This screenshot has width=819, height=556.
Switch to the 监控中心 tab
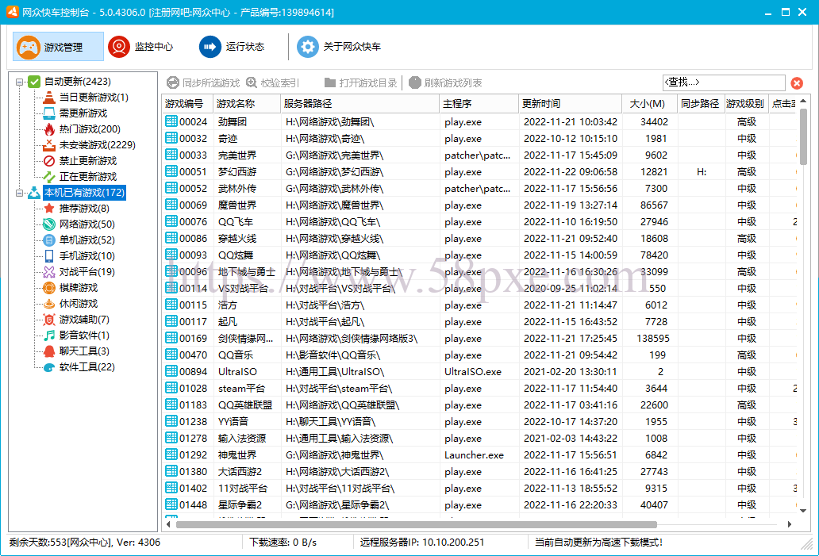[140, 47]
